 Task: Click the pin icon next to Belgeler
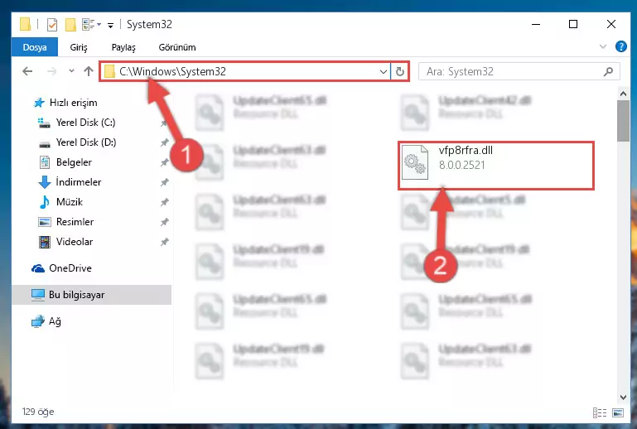coord(165,162)
